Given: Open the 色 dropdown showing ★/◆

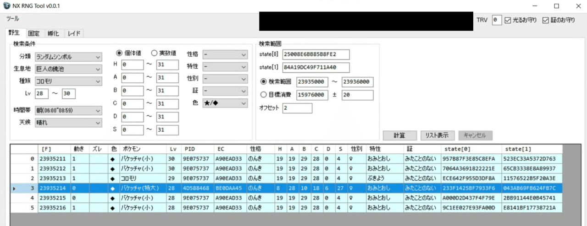Looking at the screenshot, I should [x=225, y=103].
